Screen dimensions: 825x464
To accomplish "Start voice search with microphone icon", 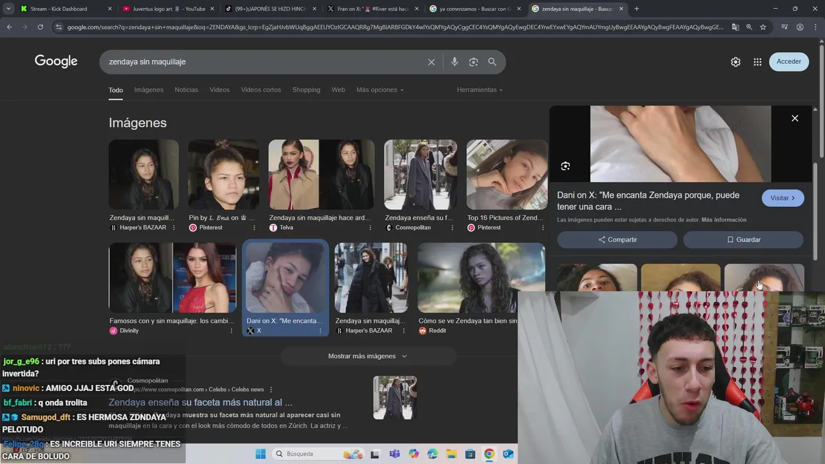I will coord(454,62).
